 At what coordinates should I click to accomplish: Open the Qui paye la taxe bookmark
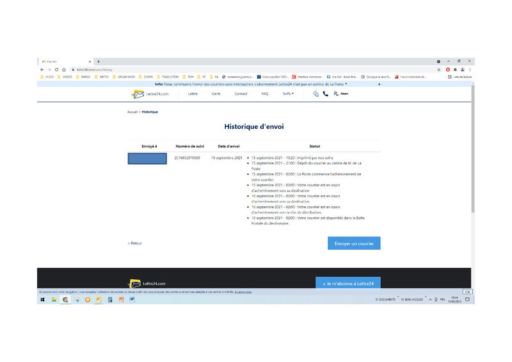coord(376,77)
